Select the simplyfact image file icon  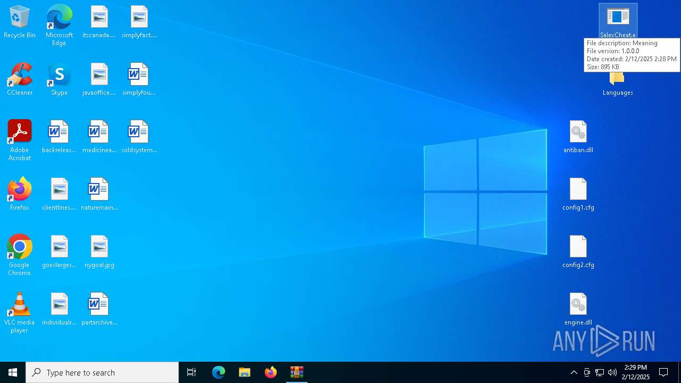(139, 22)
